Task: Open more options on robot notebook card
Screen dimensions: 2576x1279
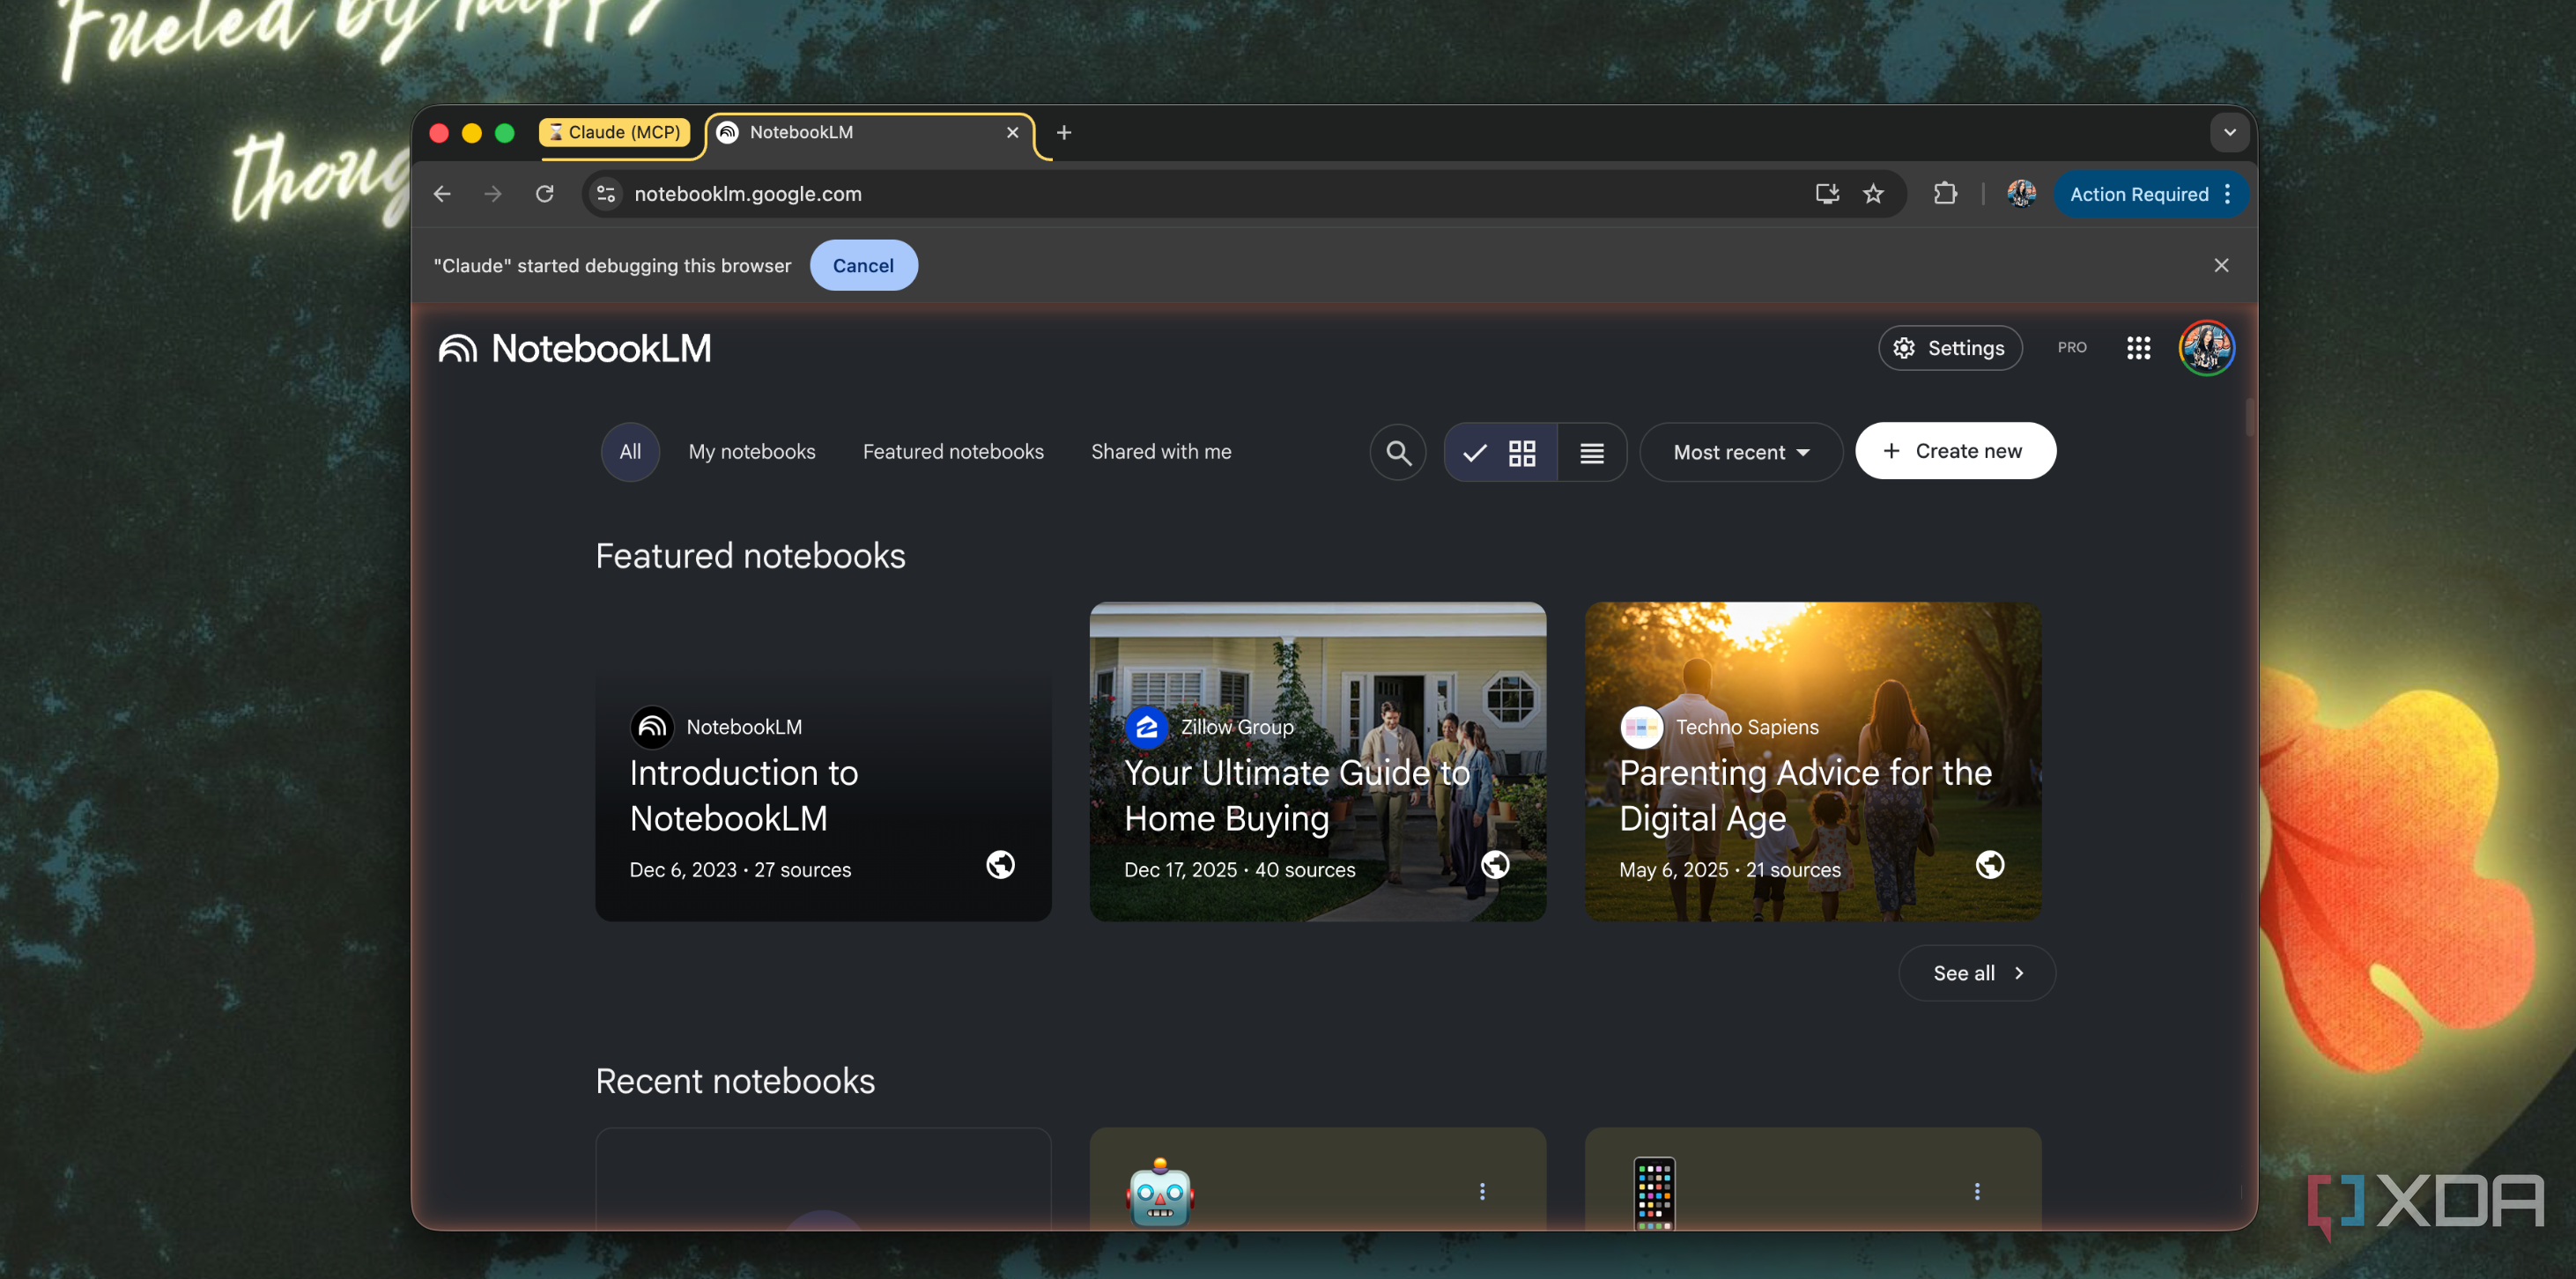Action: click(x=1482, y=1191)
